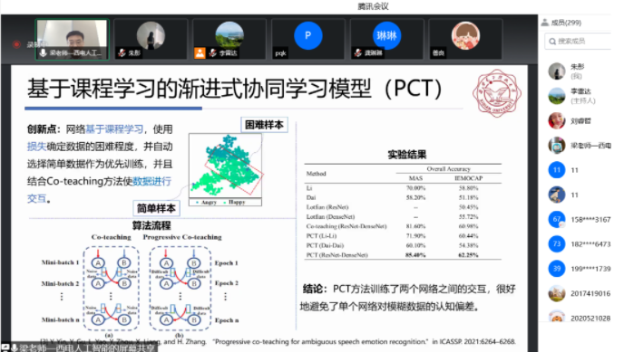
Task: Click the blue avatar labeled 39
Action: 557,269
